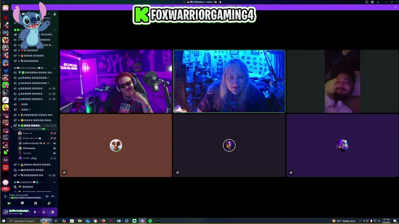Deafen with the headphones icon
Screen dimensions: 399x224
44,212
